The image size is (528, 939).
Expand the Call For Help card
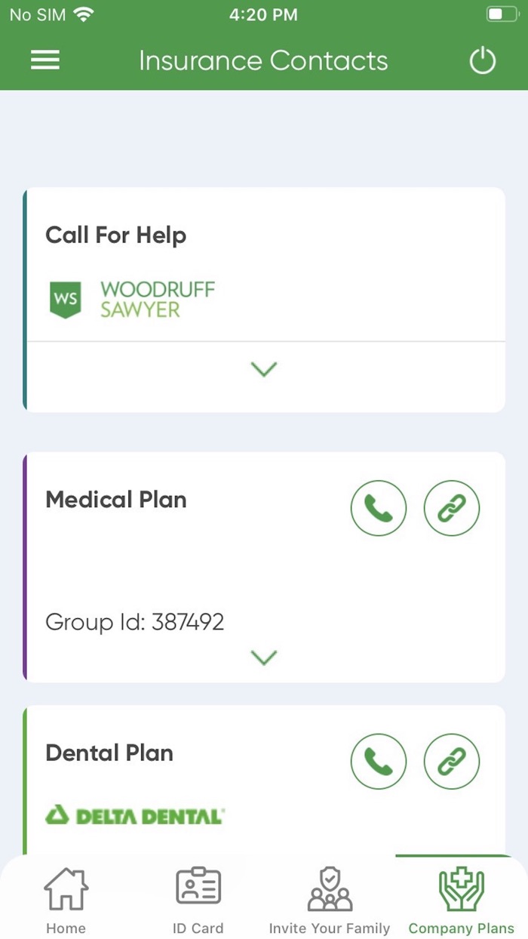pyautogui.click(x=264, y=369)
